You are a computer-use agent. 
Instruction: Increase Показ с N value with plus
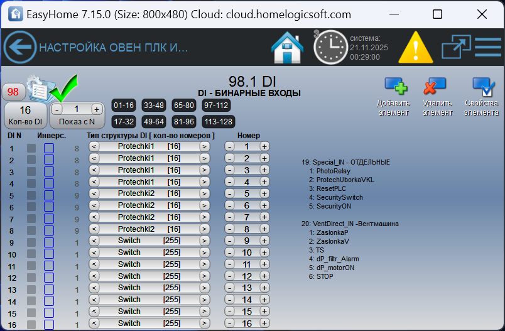96,109
